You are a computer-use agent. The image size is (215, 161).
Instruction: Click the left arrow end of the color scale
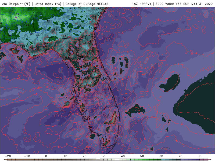point(6,160)
